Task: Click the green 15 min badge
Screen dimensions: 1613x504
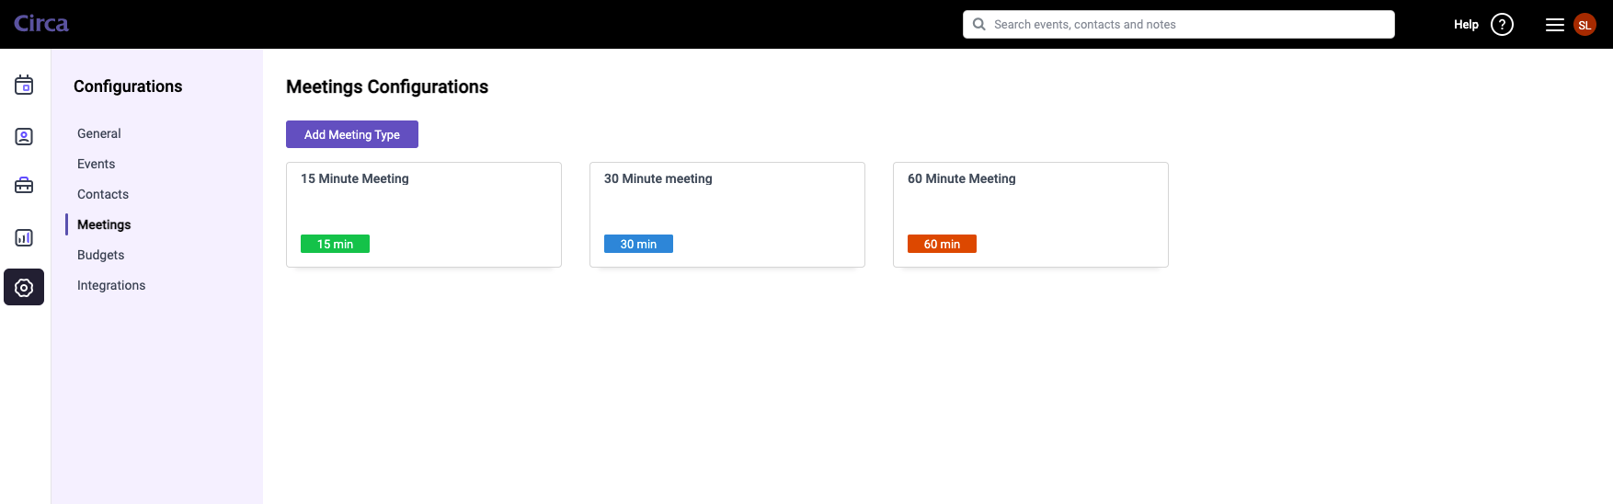Action: (x=335, y=244)
